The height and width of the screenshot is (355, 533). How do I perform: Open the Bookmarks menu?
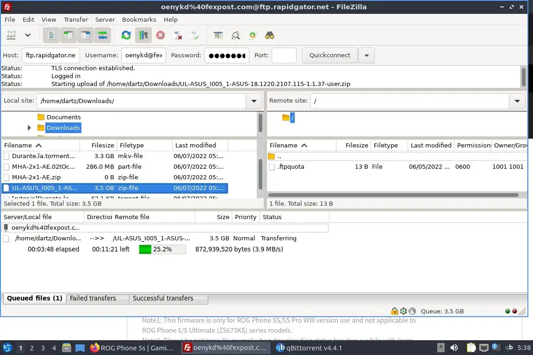click(139, 19)
